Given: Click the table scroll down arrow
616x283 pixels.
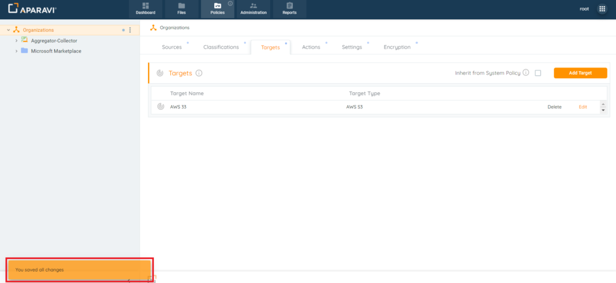Looking at the screenshot, I should 603,110.
